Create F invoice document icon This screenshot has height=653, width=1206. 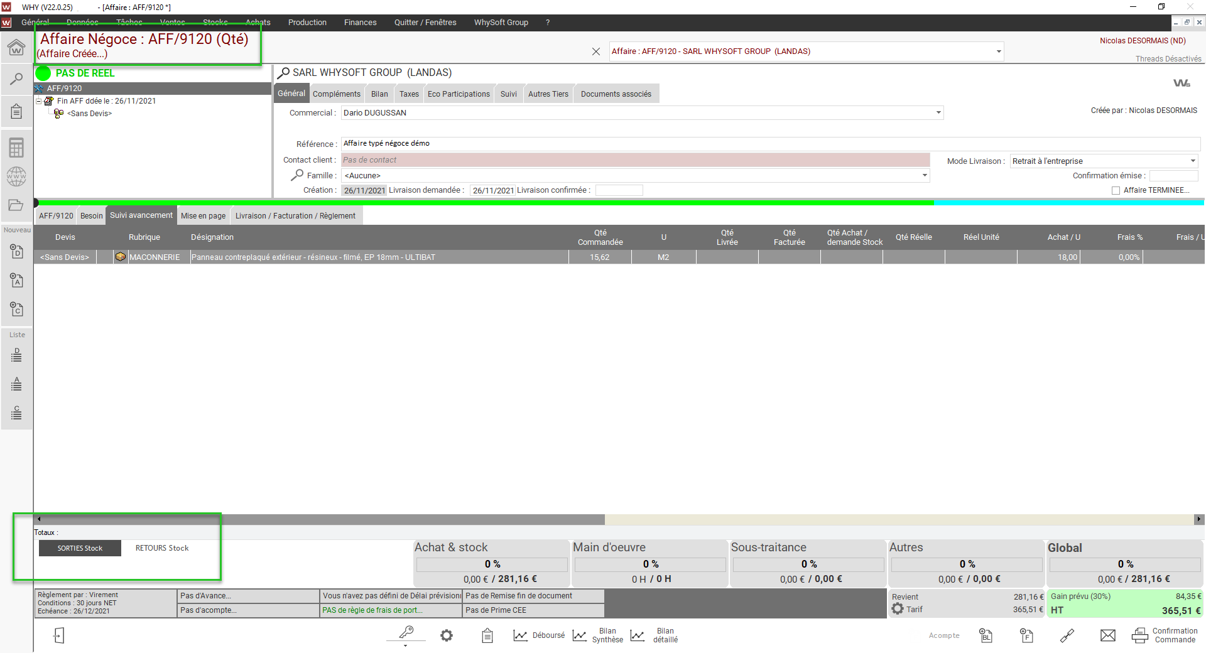[x=1026, y=635]
